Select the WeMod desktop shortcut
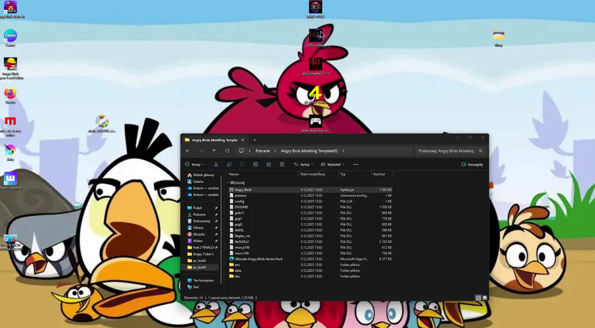 (10, 181)
